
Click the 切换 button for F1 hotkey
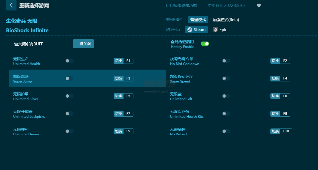tap(119, 61)
